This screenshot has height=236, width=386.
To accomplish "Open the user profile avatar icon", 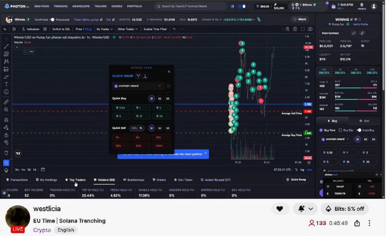I will point(374,7).
